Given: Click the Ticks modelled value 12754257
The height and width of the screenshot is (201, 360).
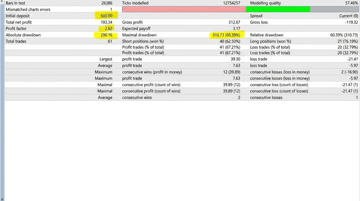Looking at the screenshot, I should [x=230, y=3].
